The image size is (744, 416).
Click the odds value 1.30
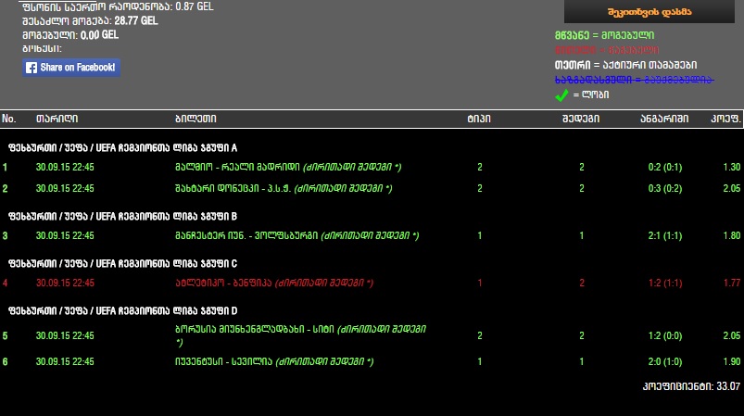point(732,168)
